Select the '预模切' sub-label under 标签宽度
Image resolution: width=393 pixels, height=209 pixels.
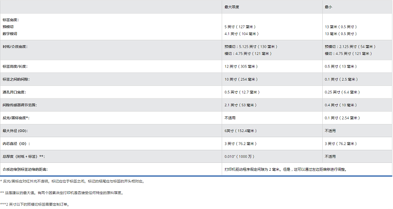8,27
